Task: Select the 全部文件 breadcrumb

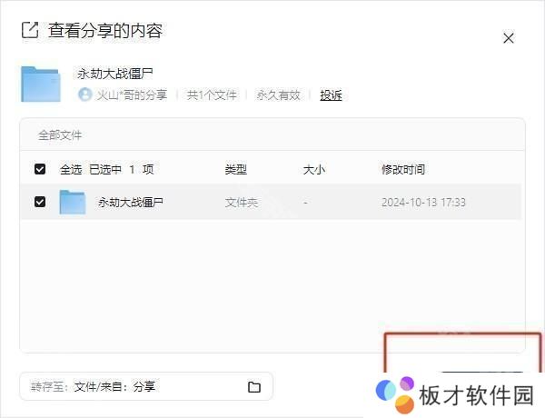Action: click(x=60, y=135)
